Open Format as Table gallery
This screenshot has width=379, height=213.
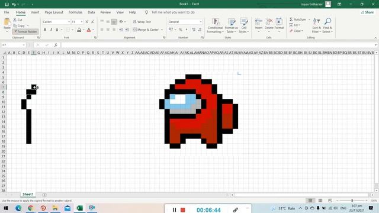[x=232, y=25]
